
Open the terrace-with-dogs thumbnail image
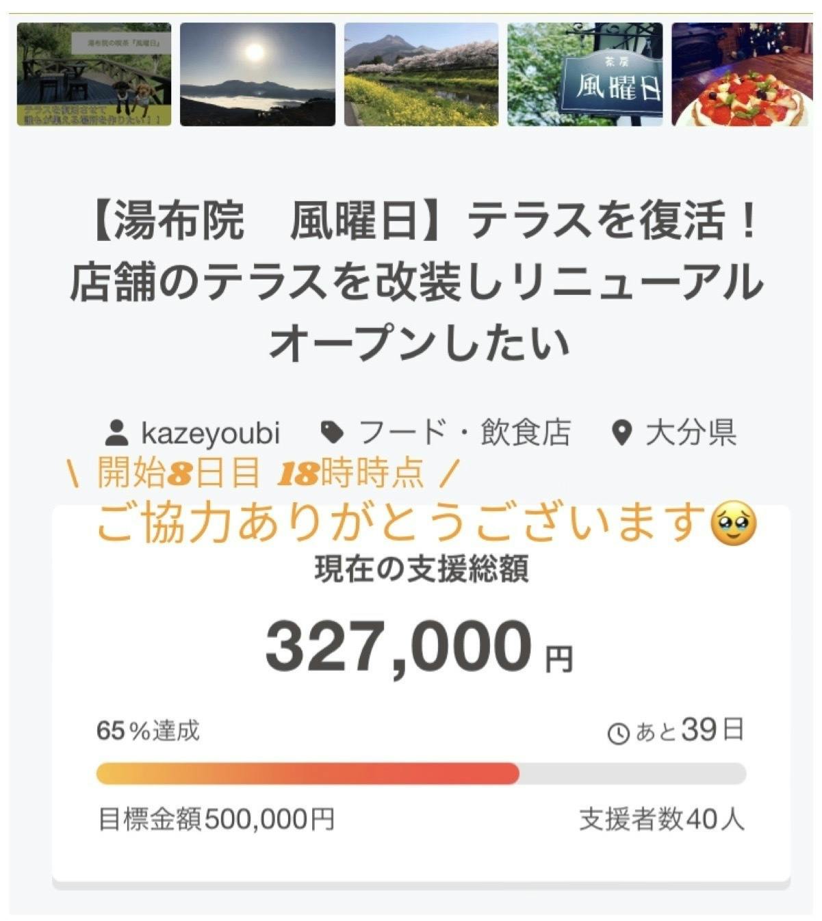pyautogui.click(x=94, y=74)
